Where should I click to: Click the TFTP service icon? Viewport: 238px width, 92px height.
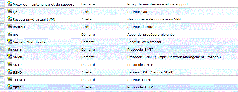click(x=10, y=86)
